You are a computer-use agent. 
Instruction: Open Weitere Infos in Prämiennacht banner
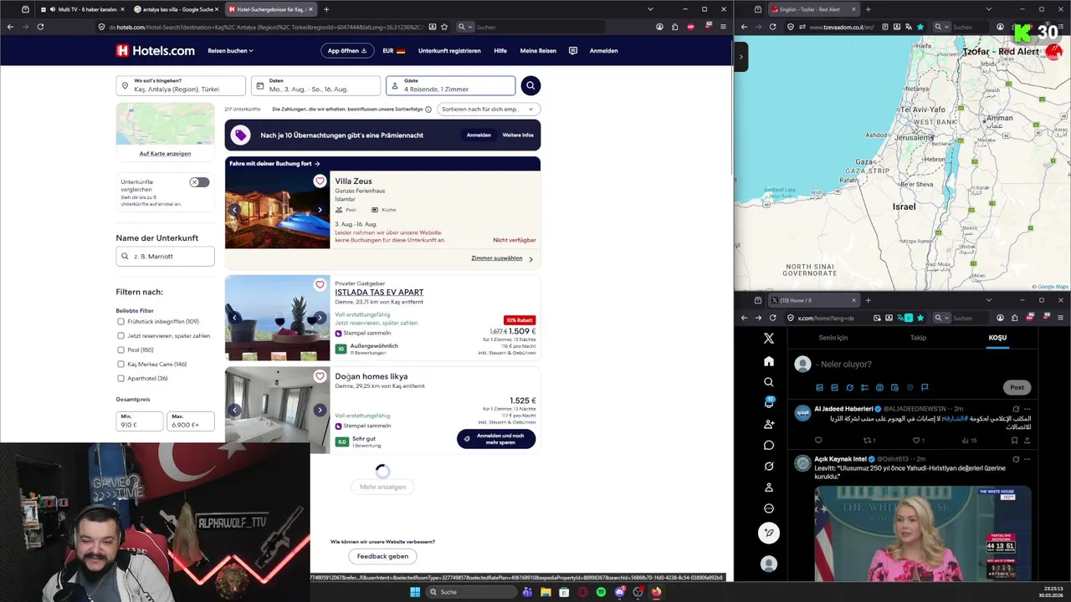[518, 135]
